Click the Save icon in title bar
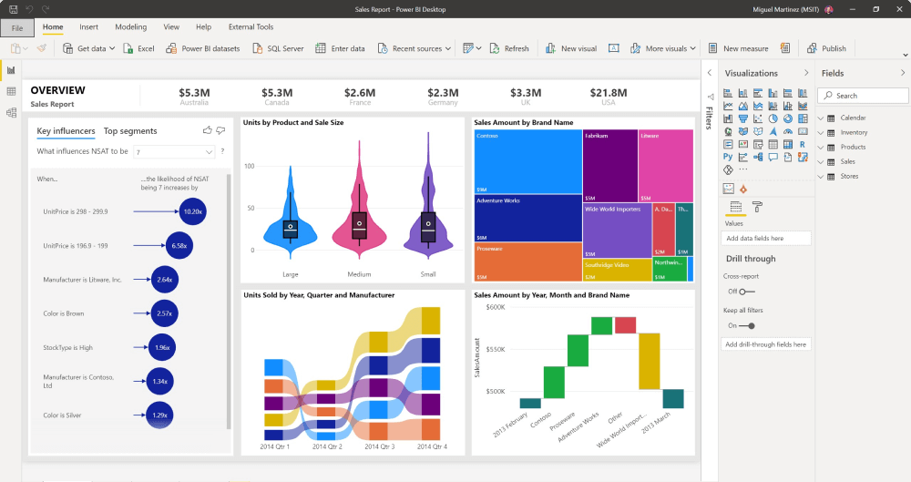 click(14, 9)
